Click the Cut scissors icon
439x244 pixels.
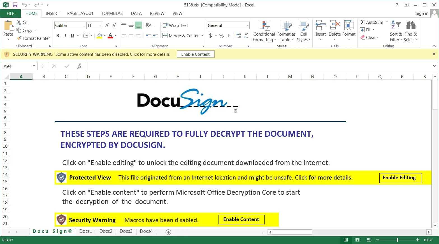[x=19, y=22]
